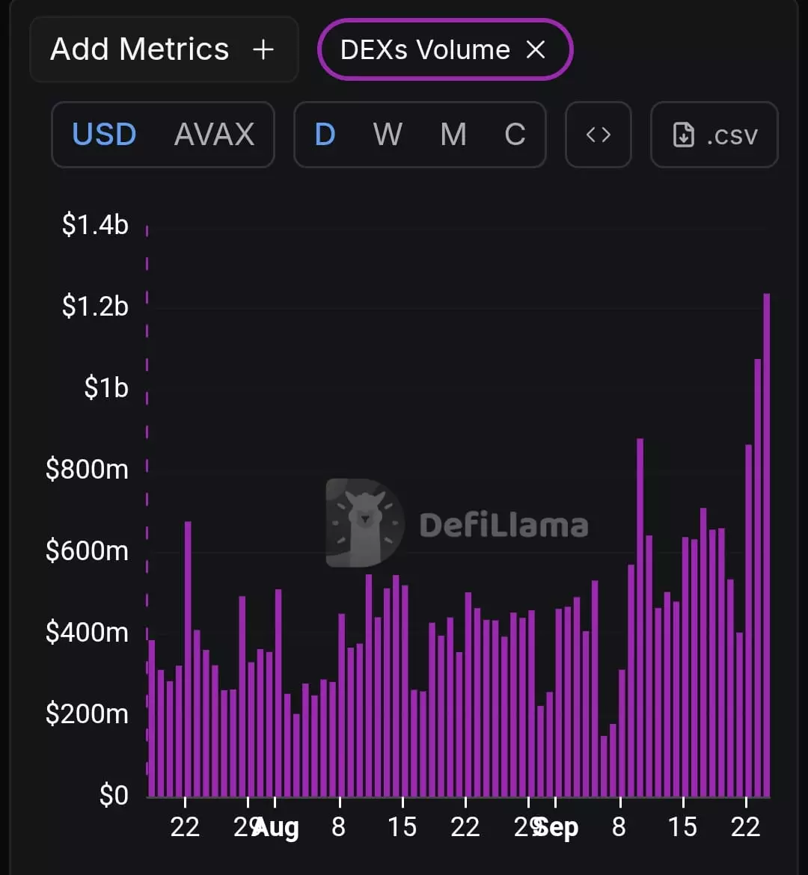The height and width of the screenshot is (875, 808).
Task: Click the Sep label on the x-axis
Action: 556,828
